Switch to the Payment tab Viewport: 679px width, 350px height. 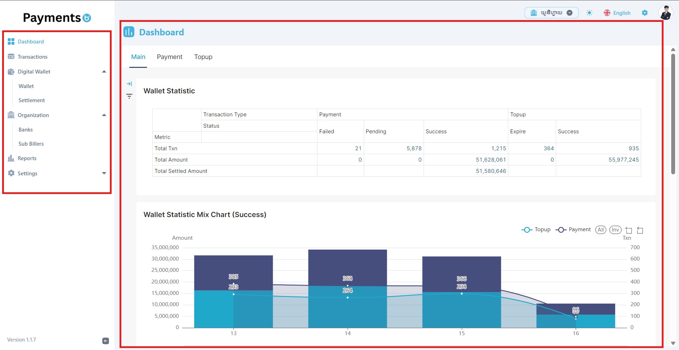(x=170, y=57)
